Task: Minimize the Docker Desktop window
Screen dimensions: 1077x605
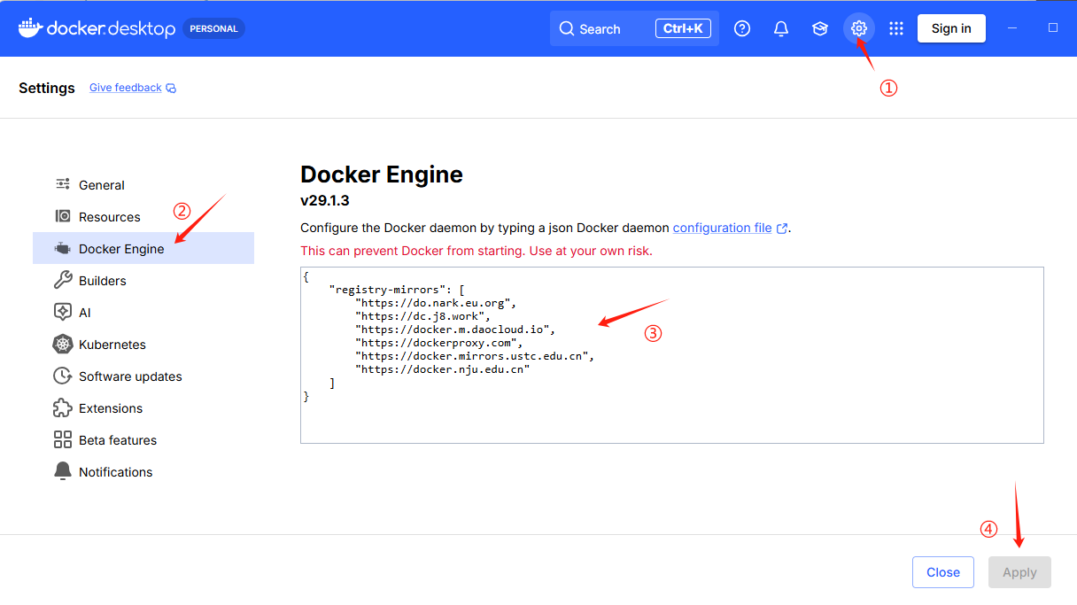Action: pyautogui.click(x=1013, y=28)
